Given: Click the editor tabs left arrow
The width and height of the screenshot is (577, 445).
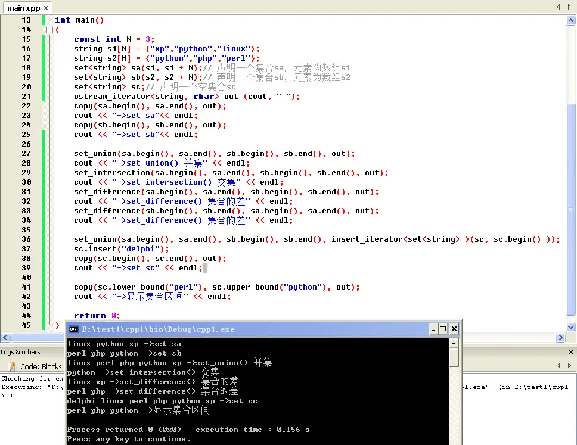Looking at the screenshot, I should click(x=559, y=7).
